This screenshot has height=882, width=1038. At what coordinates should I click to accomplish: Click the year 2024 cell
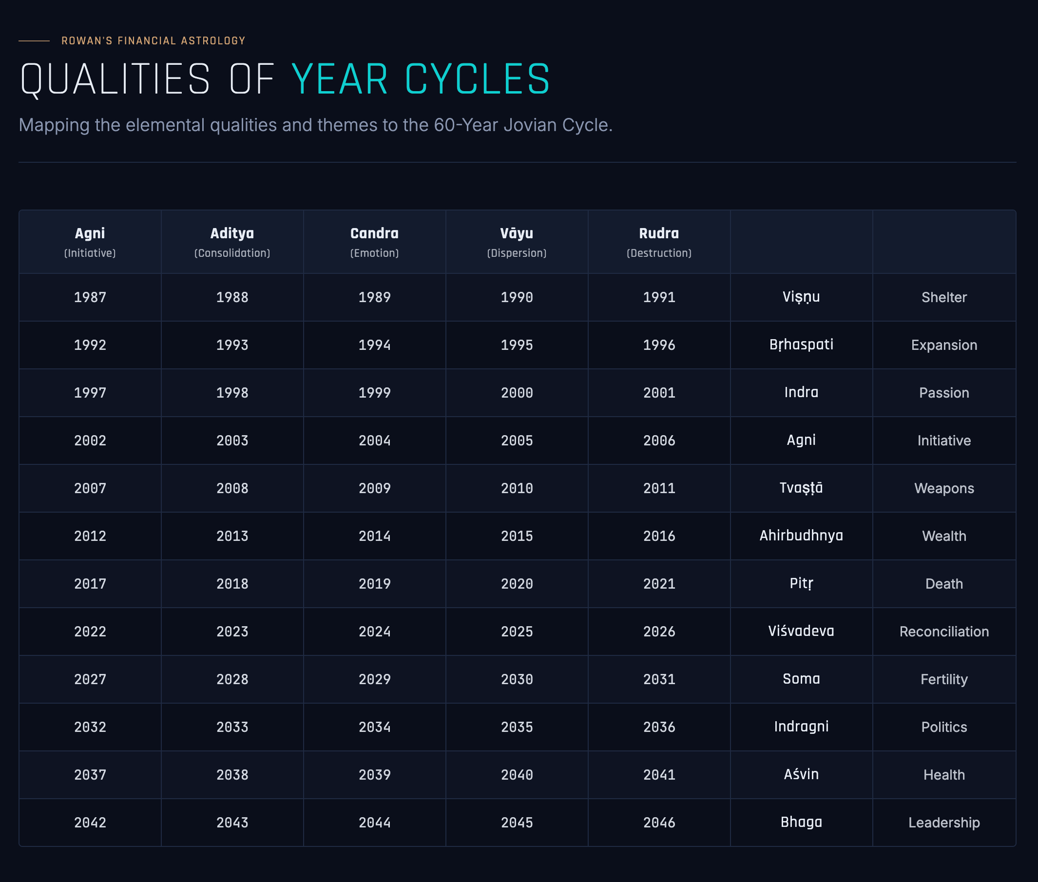tap(374, 632)
